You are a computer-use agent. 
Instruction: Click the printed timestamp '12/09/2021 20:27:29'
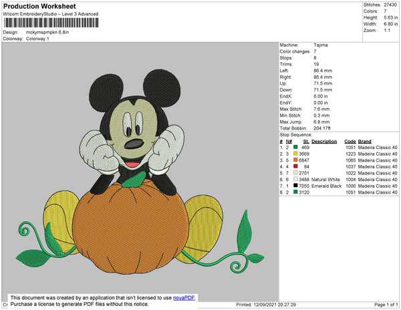[275, 305]
